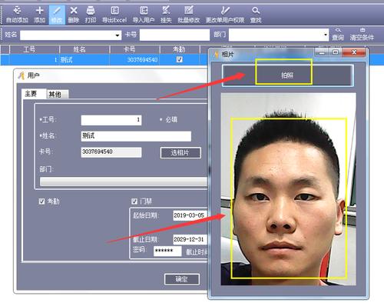Open the 姓名 filter dropdown
Viewport: 384px width, 303px height.
(118, 35)
